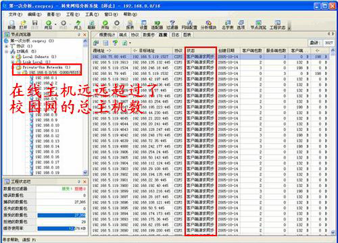Open the 报表 (report) toolbar icon
Screen dimensions: 338x243
click(x=130, y=25)
